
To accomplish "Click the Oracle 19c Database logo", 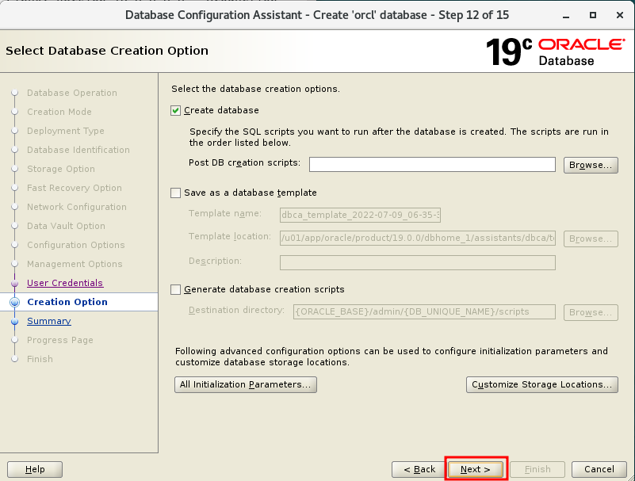I will 555,52.
